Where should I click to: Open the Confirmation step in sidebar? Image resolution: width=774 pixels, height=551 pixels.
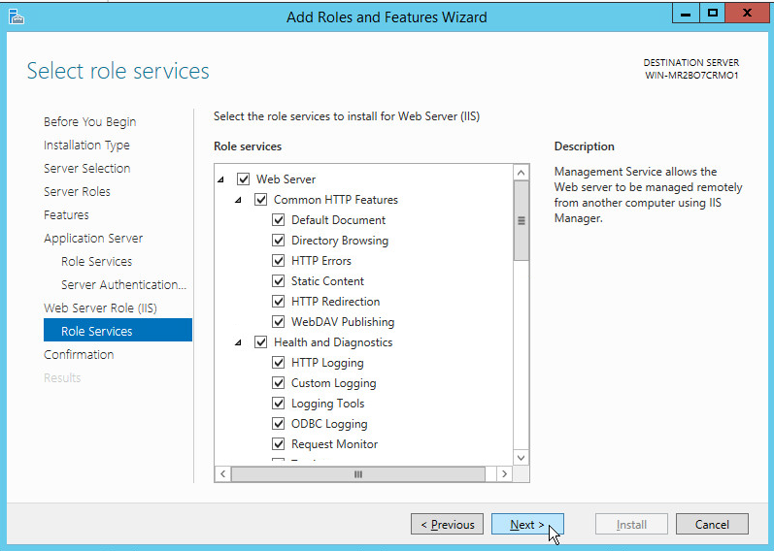79,355
